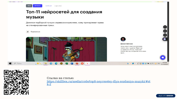Open the skillbox.ru article hyperlink

98,83
